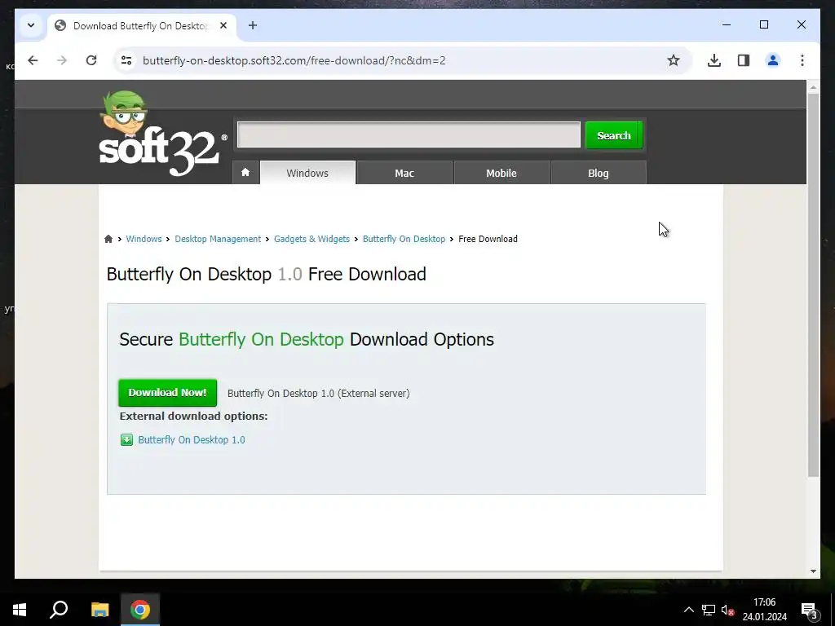Toggle the Chrome side panel icon

pos(744,60)
